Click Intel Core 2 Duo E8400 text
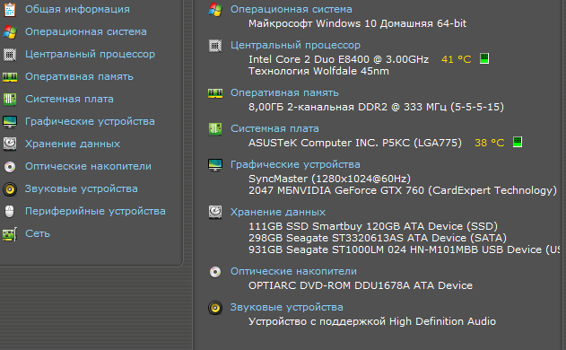Screen dimensions: 566x350 (x=338, y=59)
